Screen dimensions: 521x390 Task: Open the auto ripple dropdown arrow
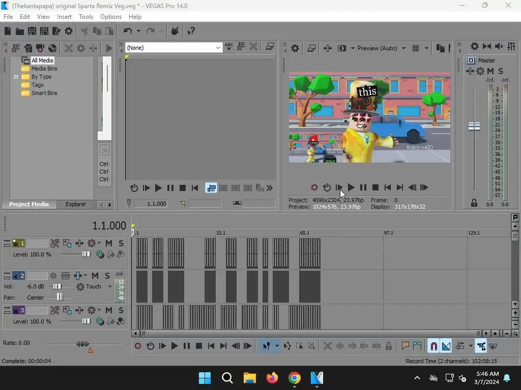[x=471, y=346]
